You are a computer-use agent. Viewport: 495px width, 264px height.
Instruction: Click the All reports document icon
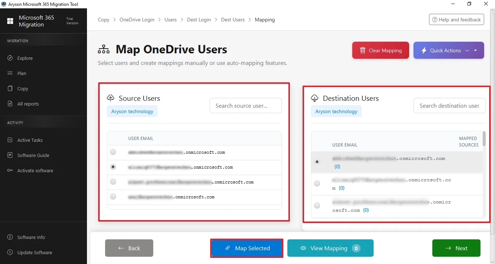[x=10, y=104]
